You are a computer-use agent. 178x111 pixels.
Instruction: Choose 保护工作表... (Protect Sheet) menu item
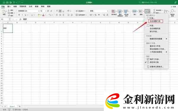pyautogui.click(x=156, y=59)
